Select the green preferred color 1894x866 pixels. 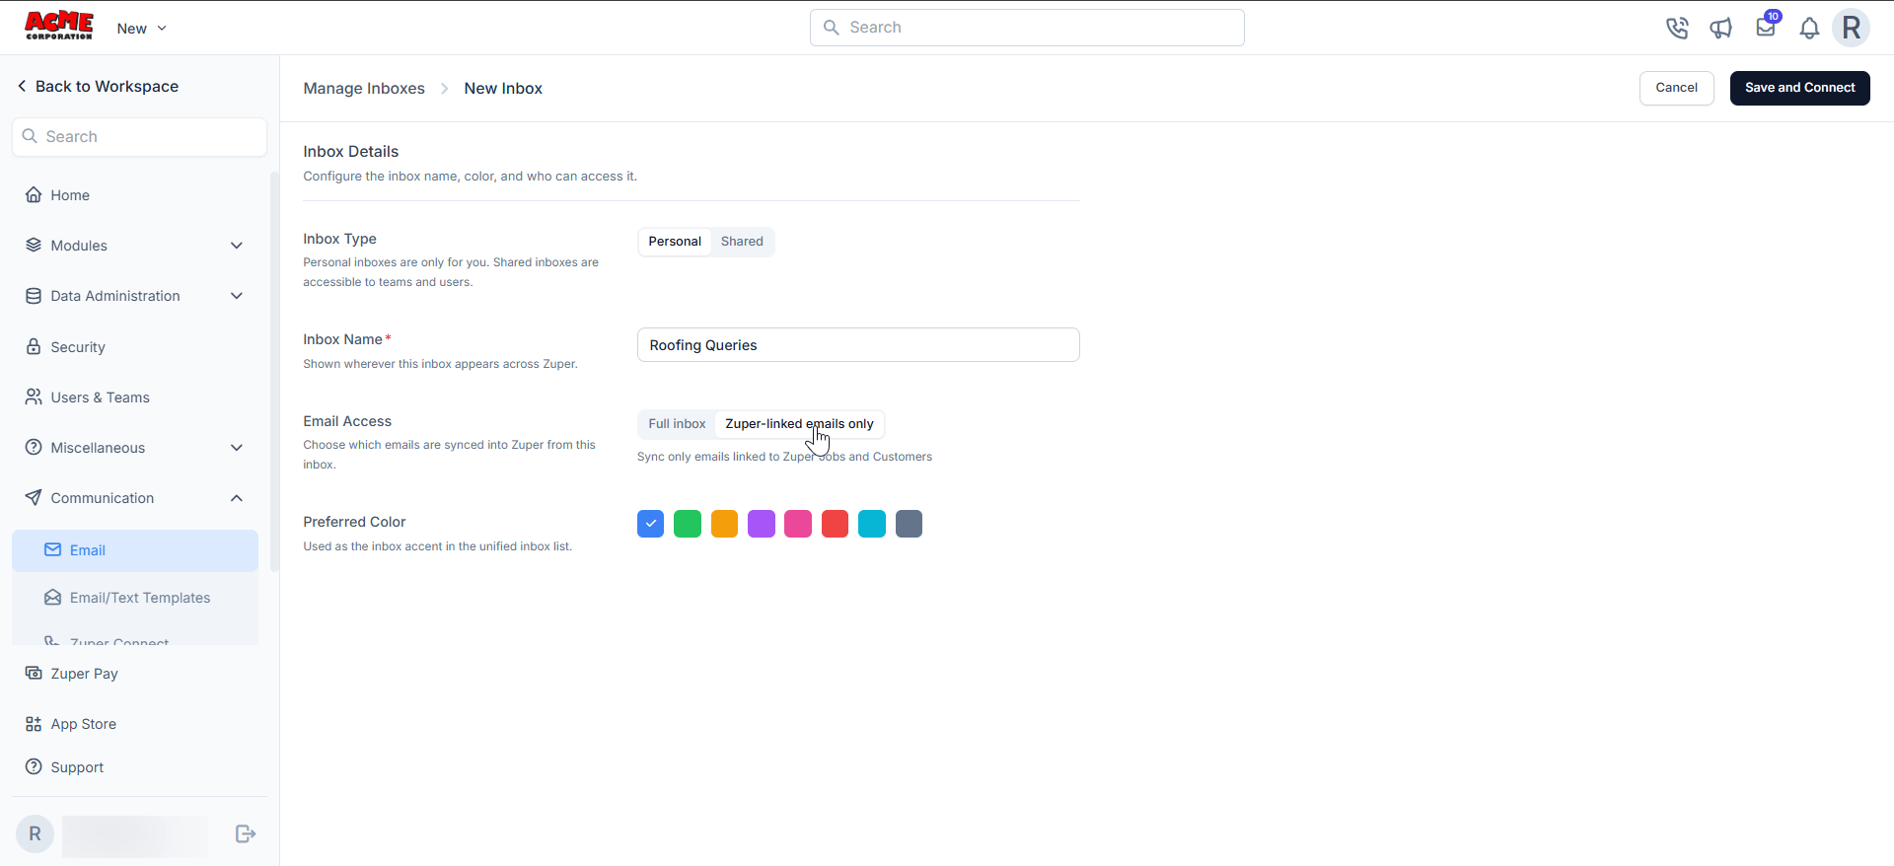tap(688, 524)
